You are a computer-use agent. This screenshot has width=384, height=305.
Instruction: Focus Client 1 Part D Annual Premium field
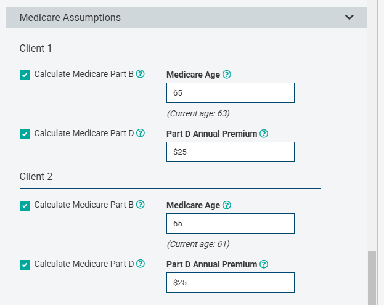[231, 152]
